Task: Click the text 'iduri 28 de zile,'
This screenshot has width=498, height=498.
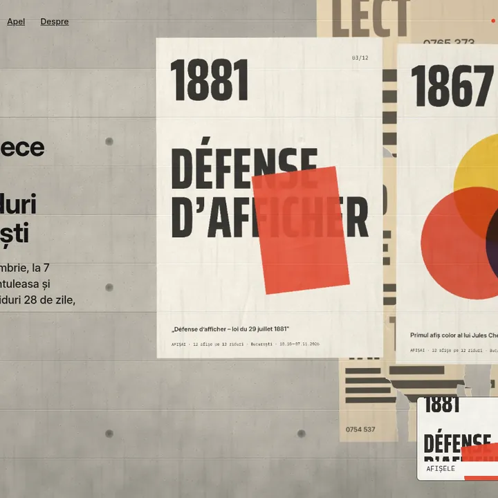Action: pos(37,299)
